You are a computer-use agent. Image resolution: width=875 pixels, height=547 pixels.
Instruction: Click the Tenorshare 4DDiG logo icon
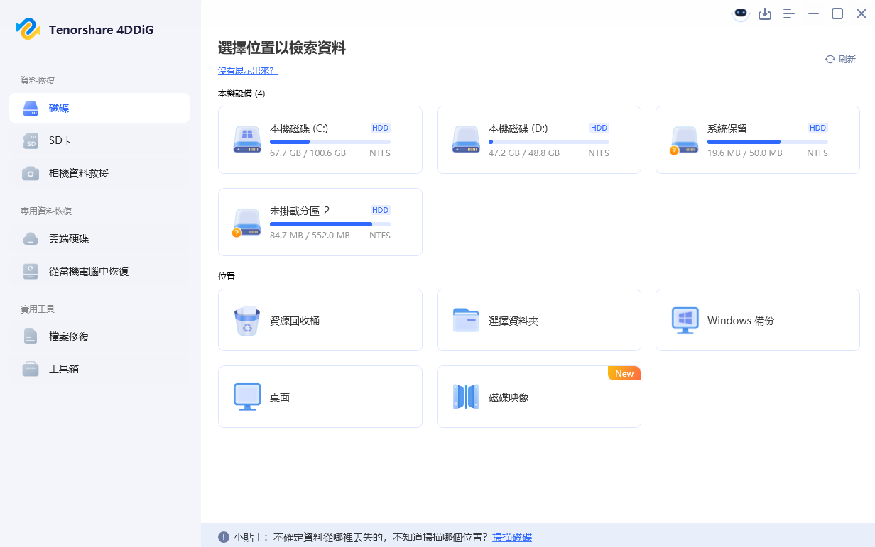coord(28,29)
